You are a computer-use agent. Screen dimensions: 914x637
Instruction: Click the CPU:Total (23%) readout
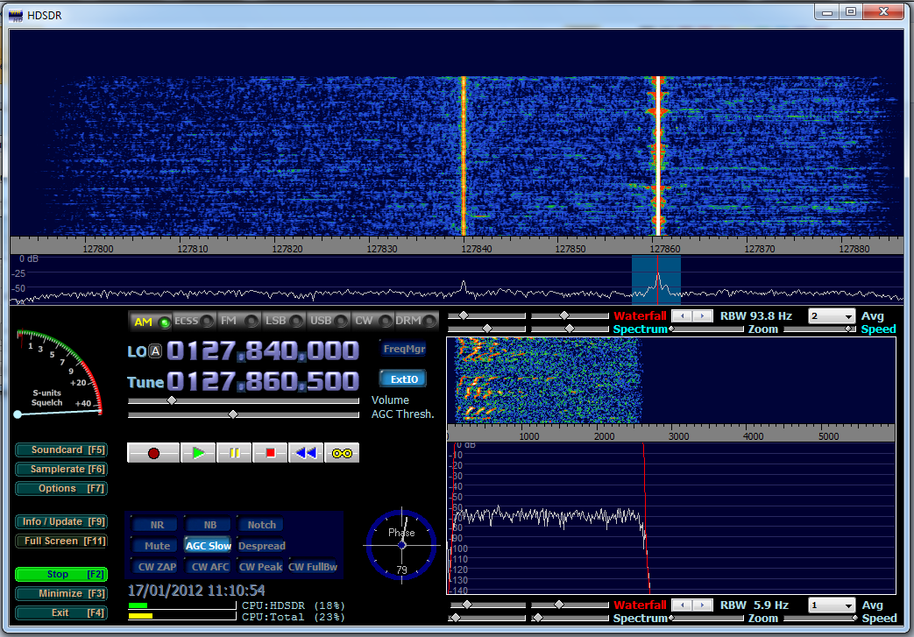coord(294,617)
